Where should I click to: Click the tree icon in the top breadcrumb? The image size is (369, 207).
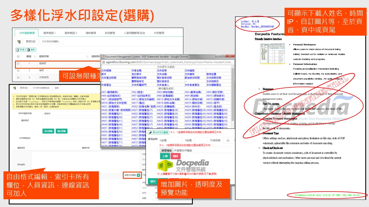19,41
